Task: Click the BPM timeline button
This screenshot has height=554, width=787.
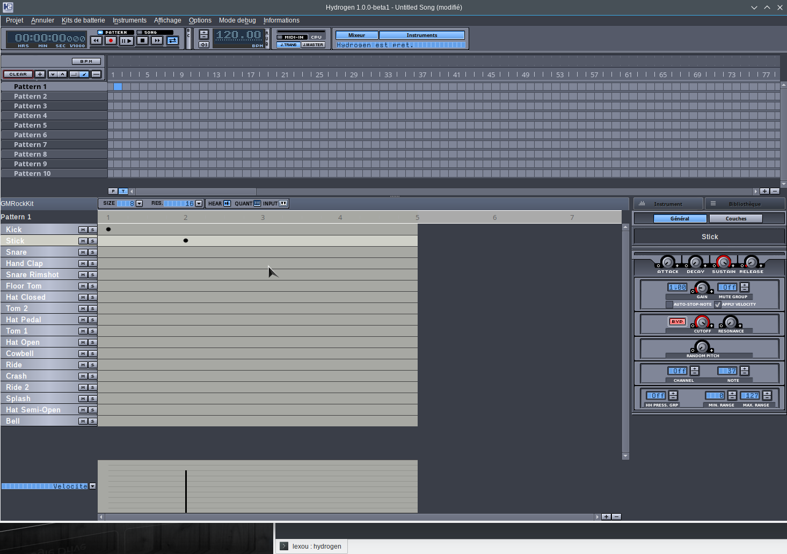Action: [x=86, y=61]
